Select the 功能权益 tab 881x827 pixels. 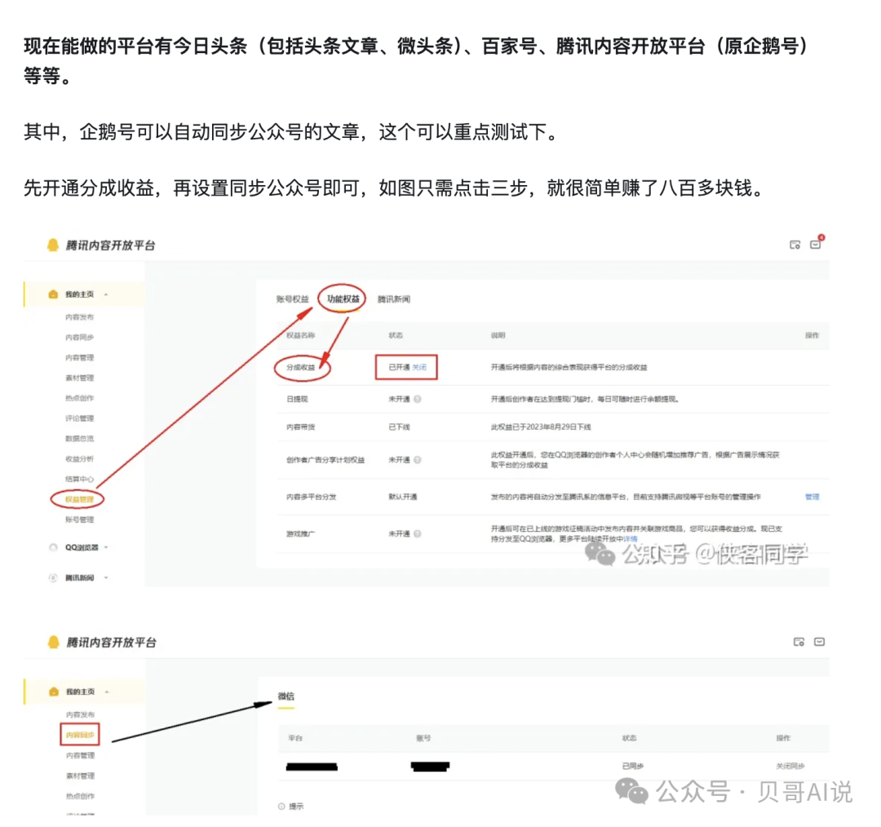click(343, 299)
